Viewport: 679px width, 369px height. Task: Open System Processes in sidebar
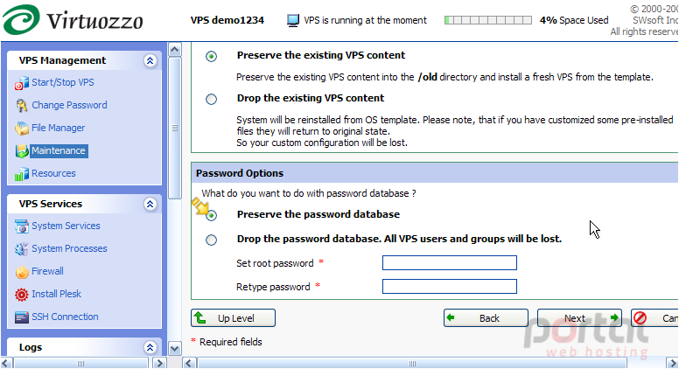[69, 248]
